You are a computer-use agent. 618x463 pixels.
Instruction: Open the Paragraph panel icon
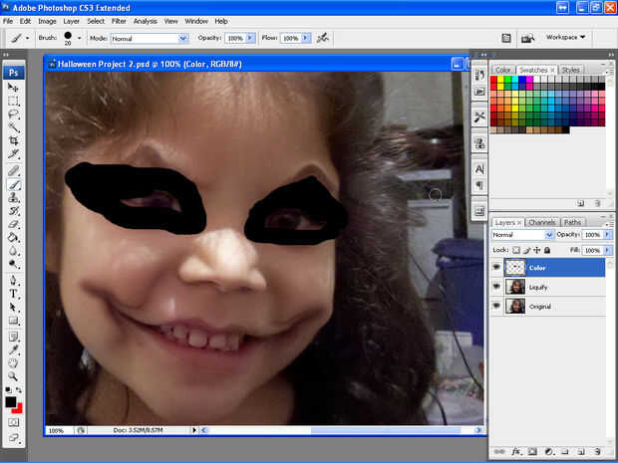(x=479, y=185)
